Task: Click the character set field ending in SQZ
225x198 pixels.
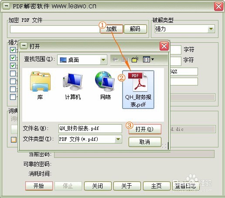Action: pos(184,72)
